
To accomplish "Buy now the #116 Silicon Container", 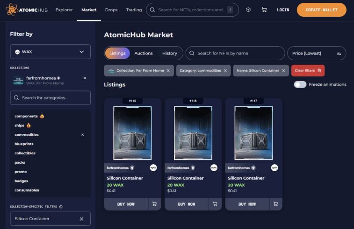I will (187, 204).
